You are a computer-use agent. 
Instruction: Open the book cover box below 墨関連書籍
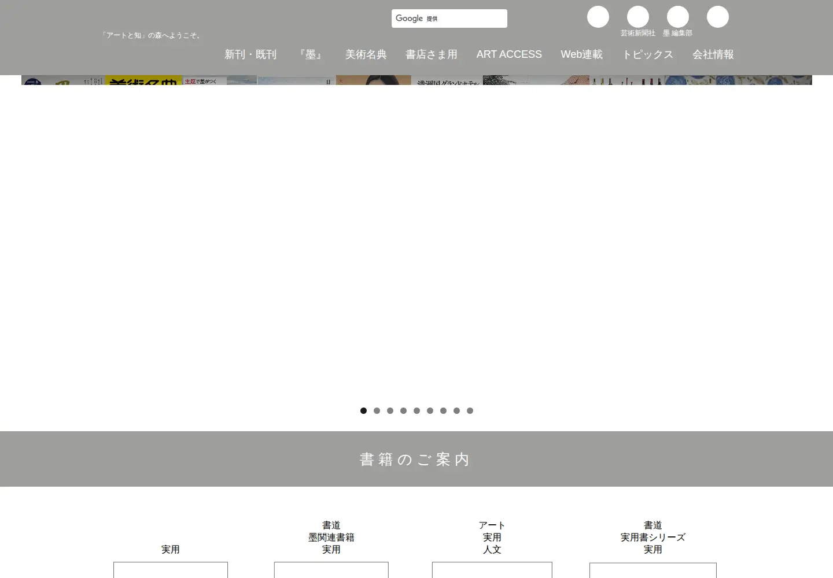pos(331,570)
